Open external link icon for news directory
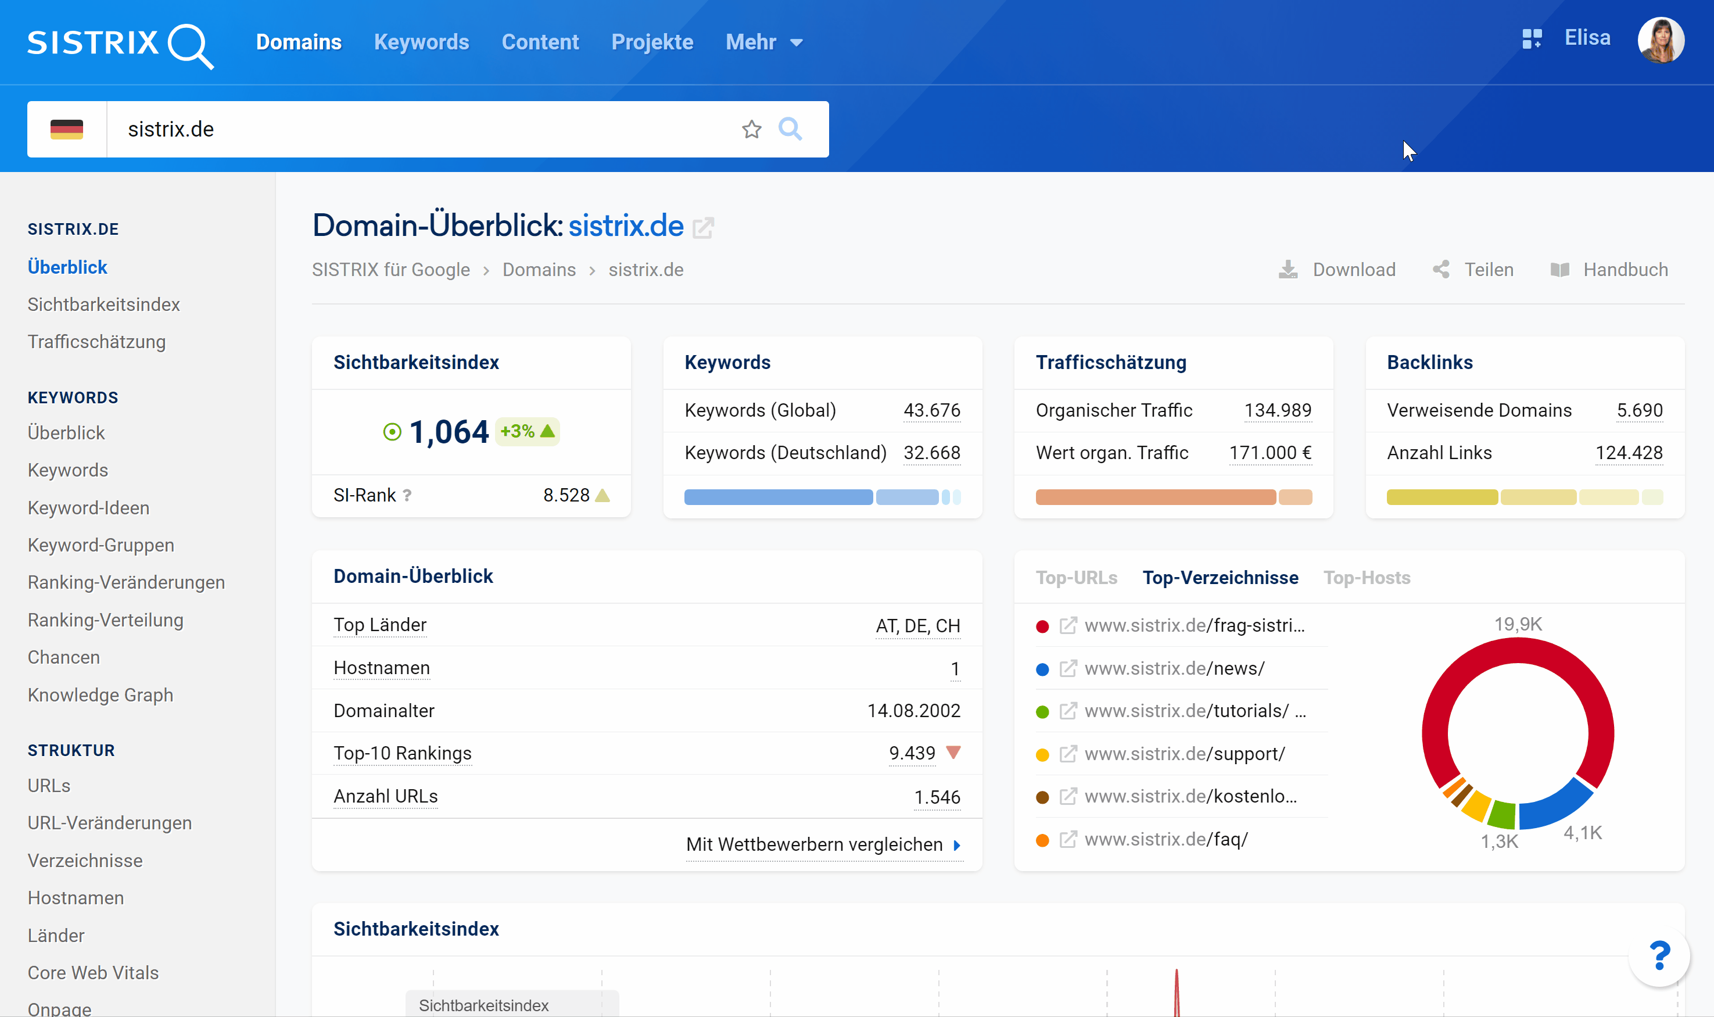This screenshot has height=1017, width=1714. (1067, 668)
